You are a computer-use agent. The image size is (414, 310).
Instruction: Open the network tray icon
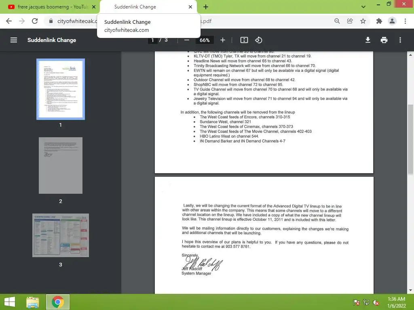point(366,302)
